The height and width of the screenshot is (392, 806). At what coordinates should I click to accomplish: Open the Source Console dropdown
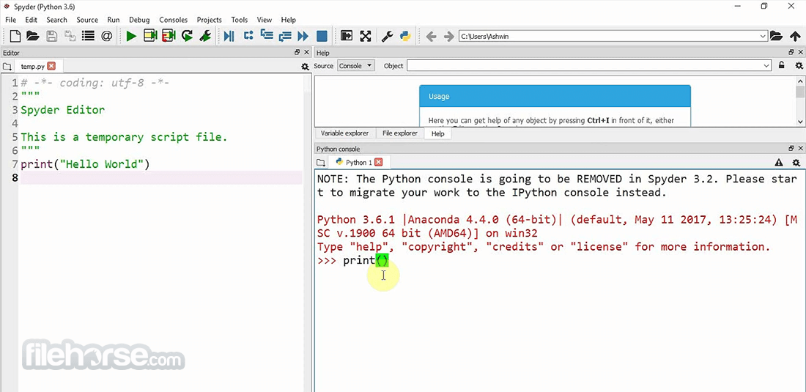tap(355, 66)
